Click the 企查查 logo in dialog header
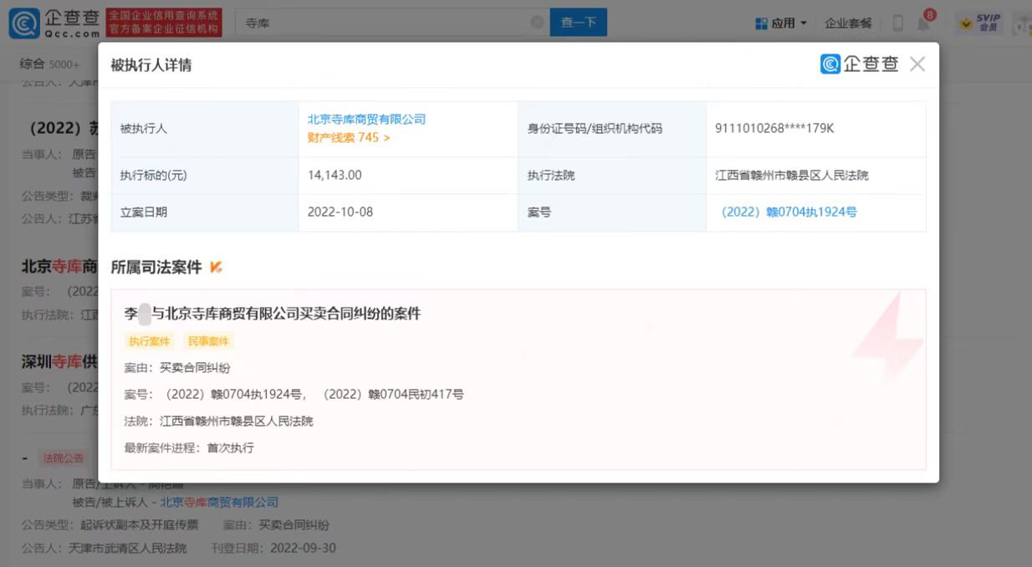 tap(859, 64)
